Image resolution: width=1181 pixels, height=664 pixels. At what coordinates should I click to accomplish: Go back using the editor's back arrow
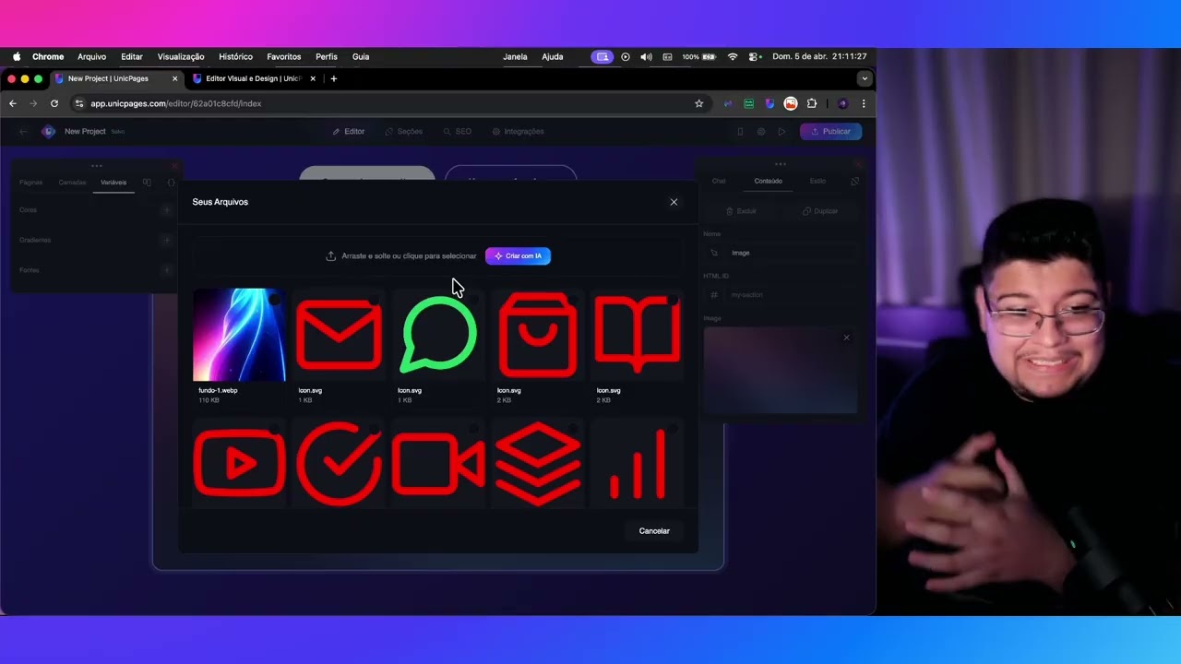[23, 132]
